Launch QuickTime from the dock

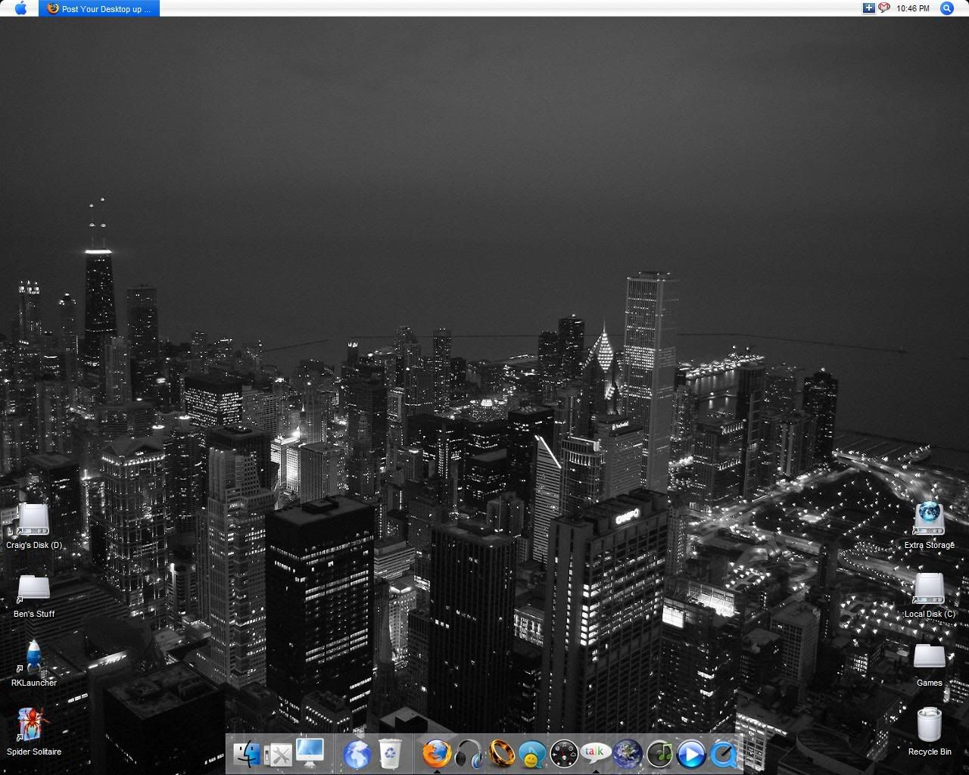[x=724, y=754]
